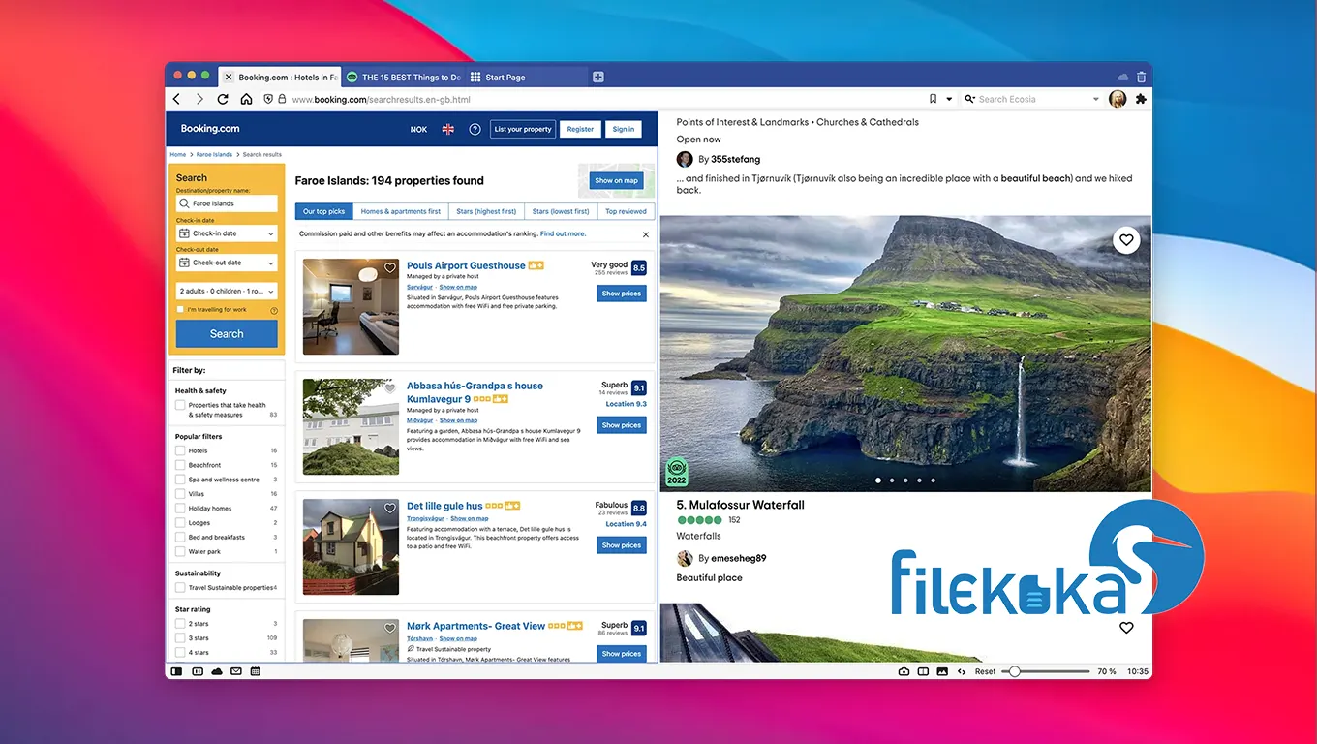Open the calendar icon in status bar
This screenshot has width=1317, height=744.
(256, 671)
